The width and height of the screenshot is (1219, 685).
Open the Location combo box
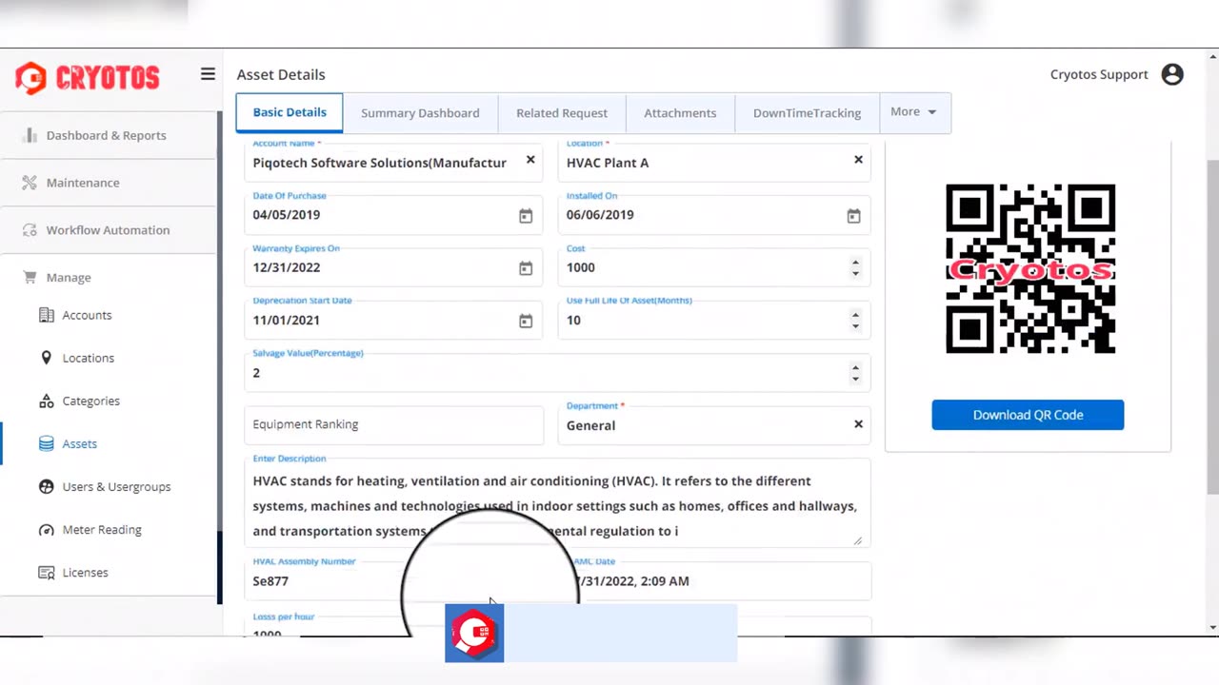coord(714,161)
